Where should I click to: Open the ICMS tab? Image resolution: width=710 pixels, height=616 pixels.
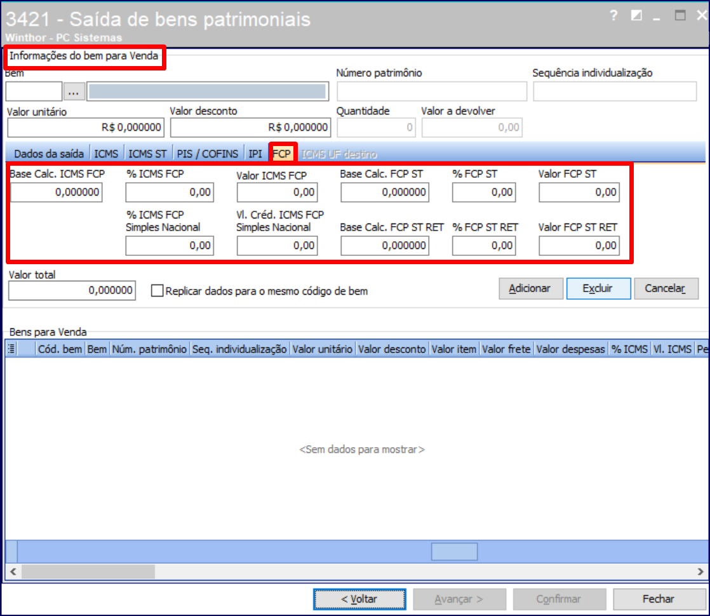[x=107, y=154]
